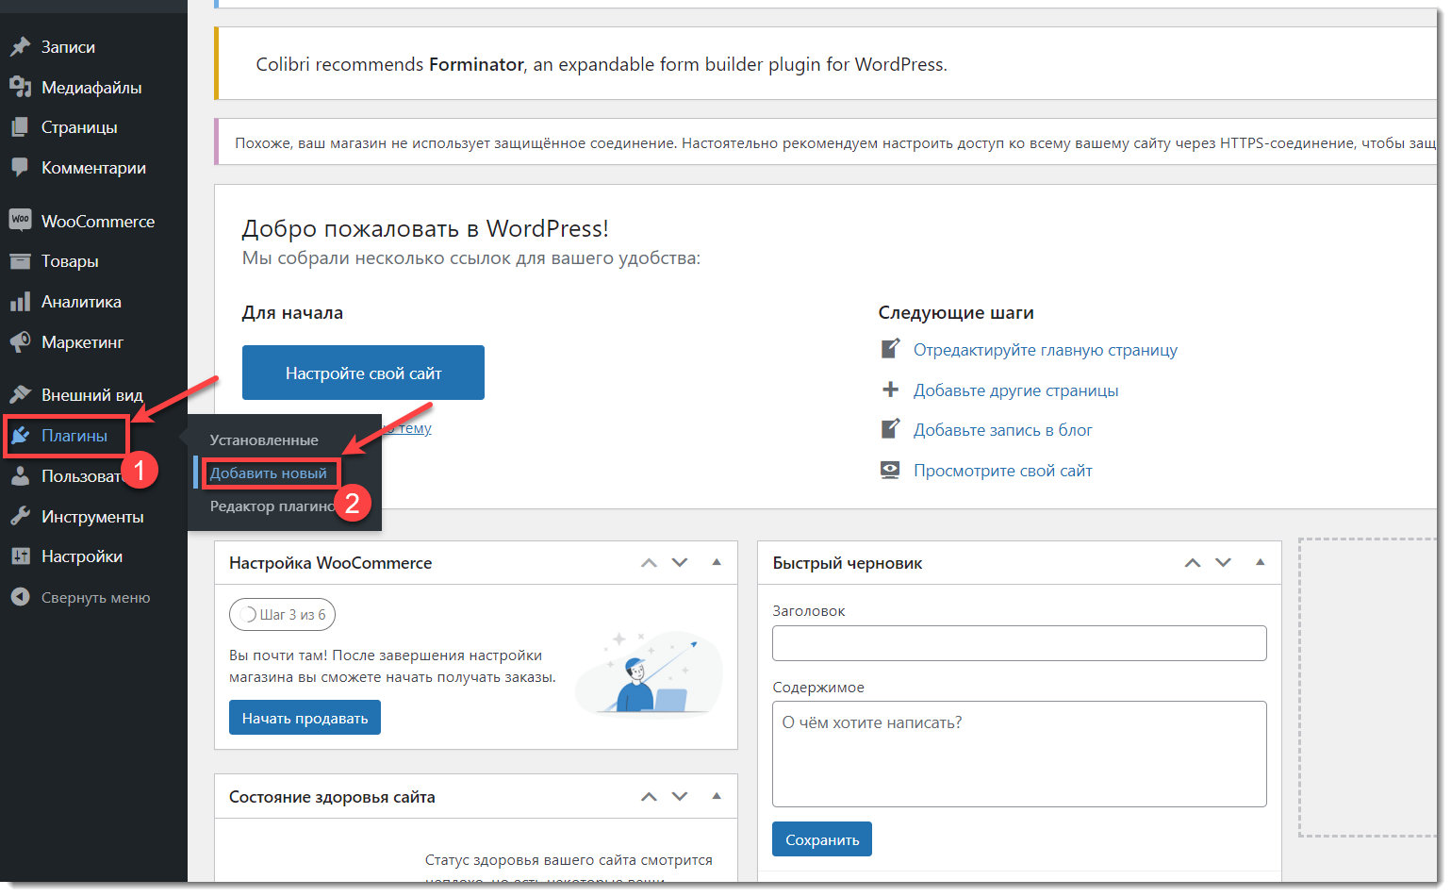
Task: Click the comment bubble icon beside Комментарии
Action: coord(20,167)
